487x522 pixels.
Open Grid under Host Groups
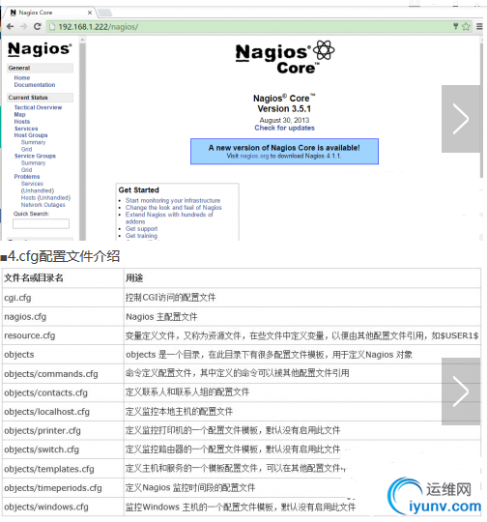(x=27, y=149)
